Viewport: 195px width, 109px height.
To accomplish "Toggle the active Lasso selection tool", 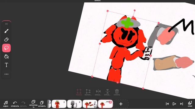I will tap(6, 48).
